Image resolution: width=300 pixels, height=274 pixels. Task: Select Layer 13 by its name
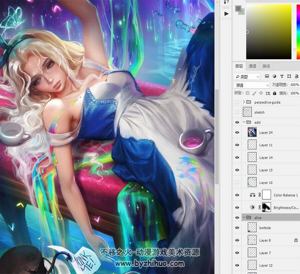pos(266,170)
